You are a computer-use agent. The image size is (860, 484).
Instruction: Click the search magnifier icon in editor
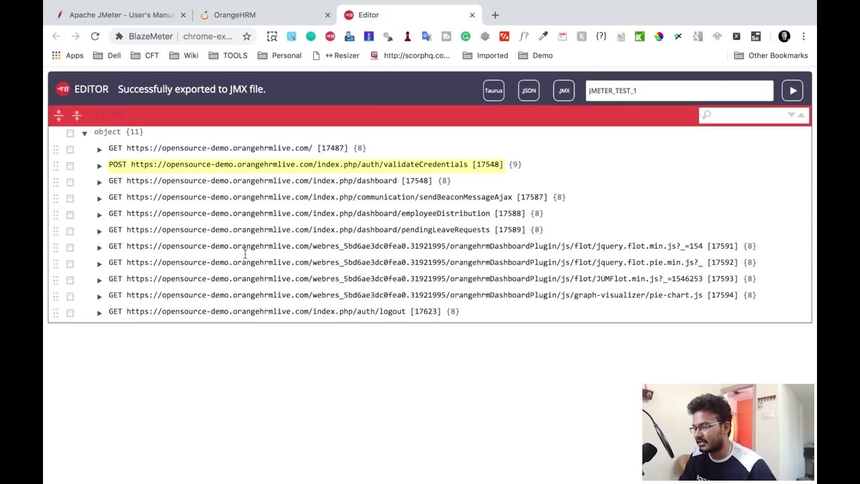[x=706, y=116]
